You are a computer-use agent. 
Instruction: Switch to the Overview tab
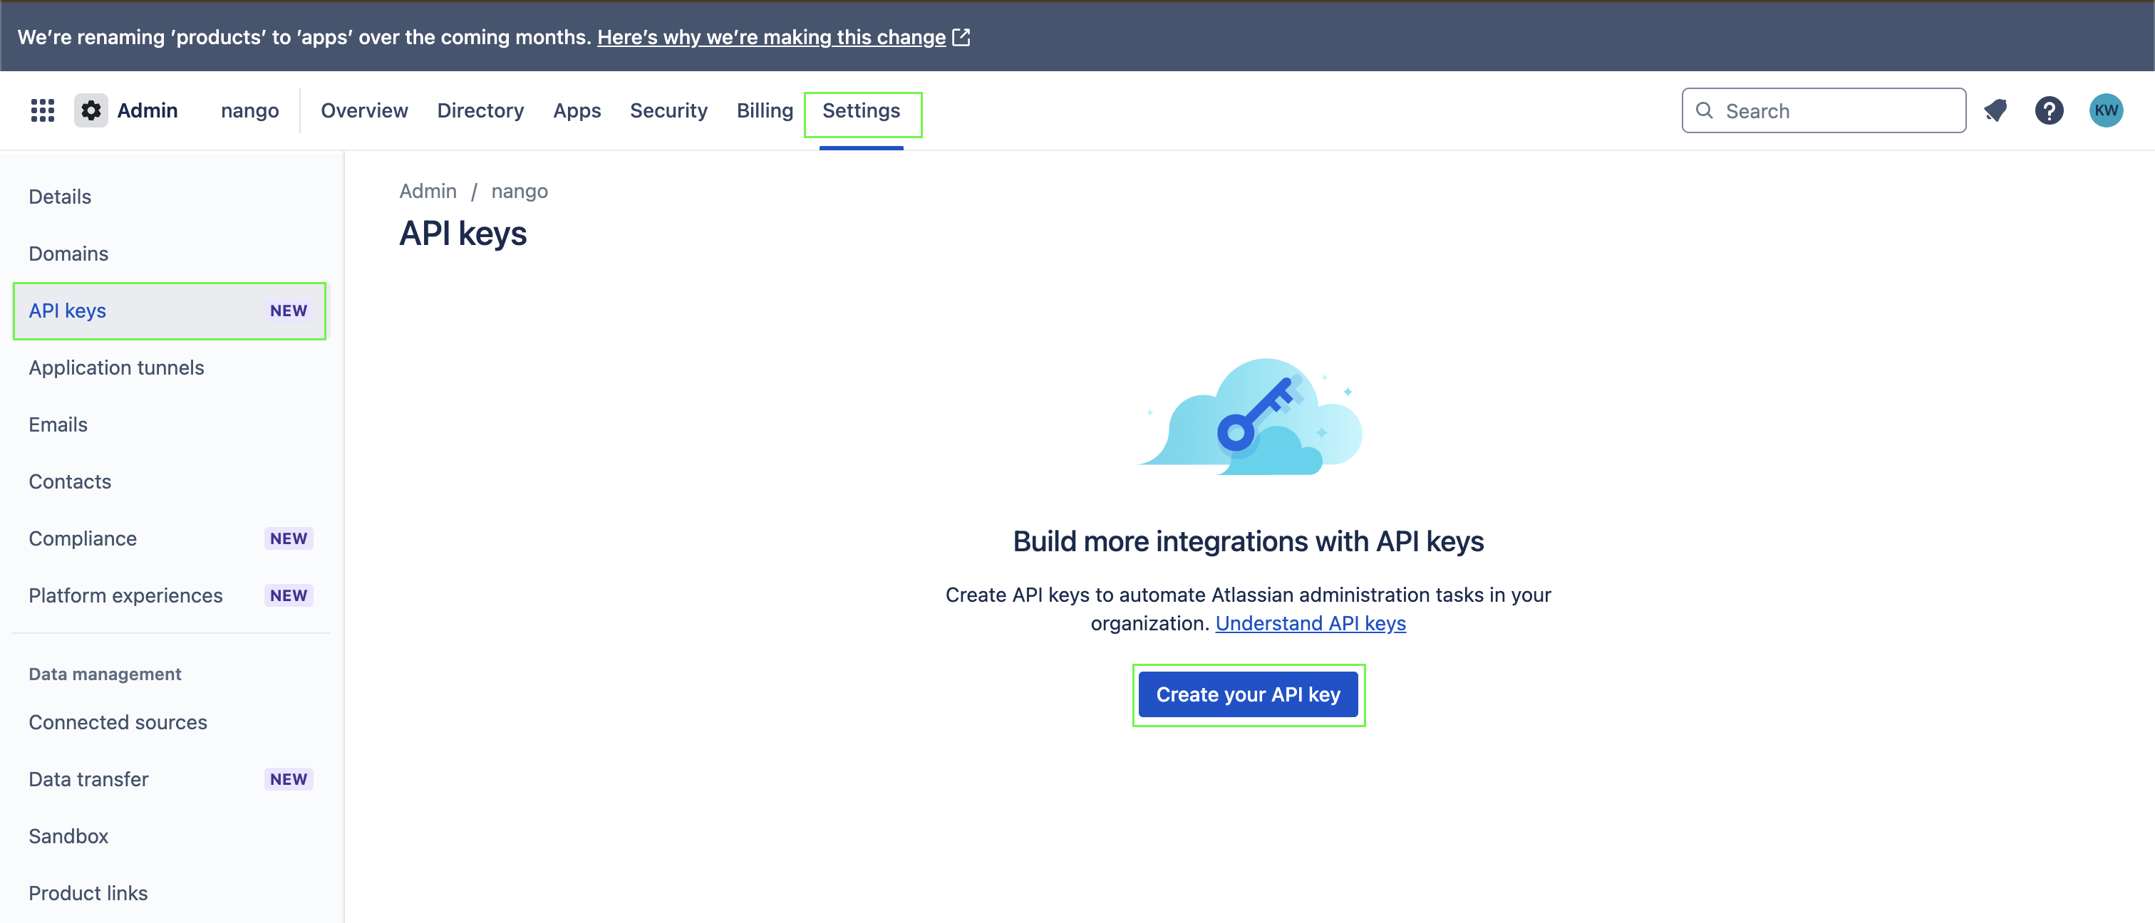coord(364,110)
